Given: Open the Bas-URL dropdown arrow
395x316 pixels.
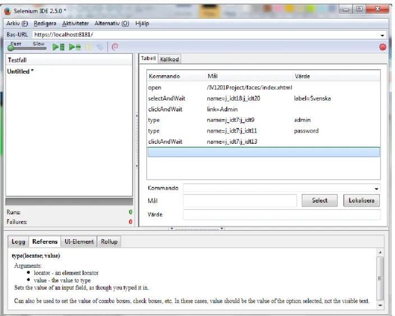Looking at the screenshot, I should 383,35.
